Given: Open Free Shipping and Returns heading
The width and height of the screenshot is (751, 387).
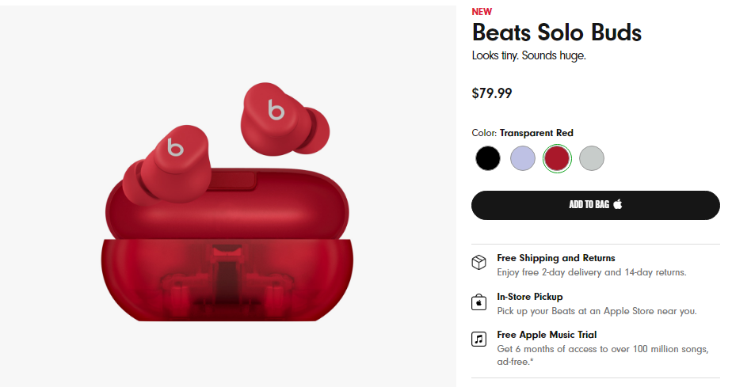Looking at the screenshot, I should coord(555,258).
